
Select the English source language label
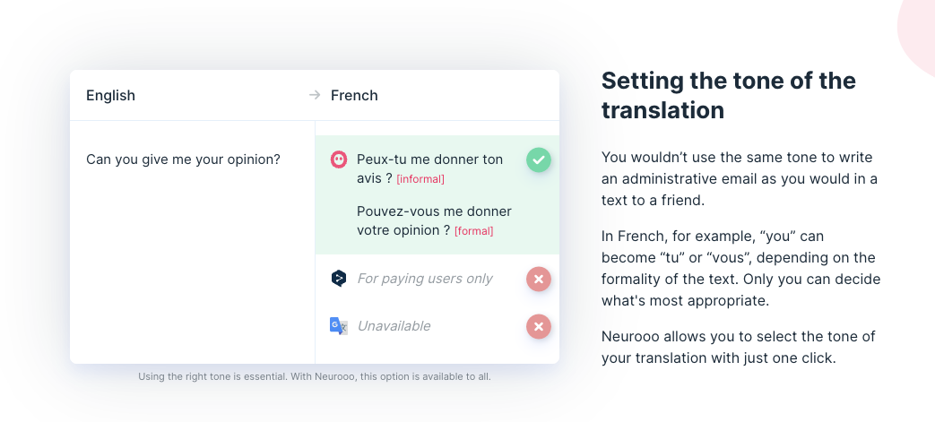pyautogui.click(x=110, y=95)
